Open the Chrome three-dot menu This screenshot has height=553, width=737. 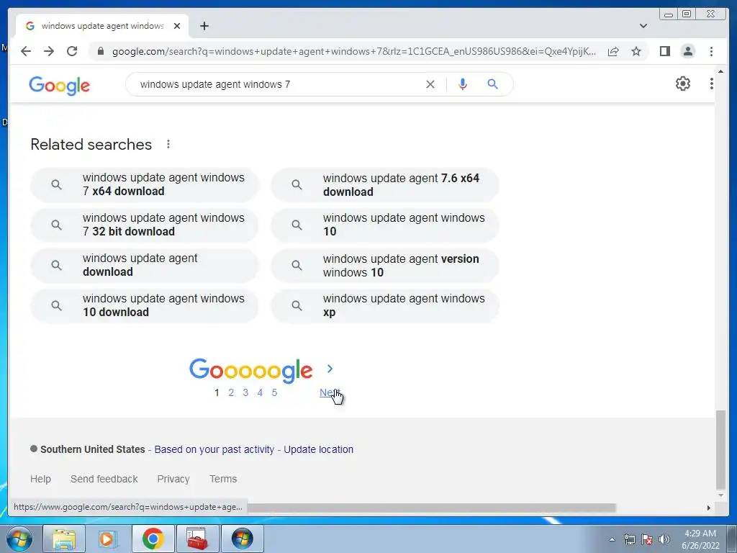tap(711, 51)
